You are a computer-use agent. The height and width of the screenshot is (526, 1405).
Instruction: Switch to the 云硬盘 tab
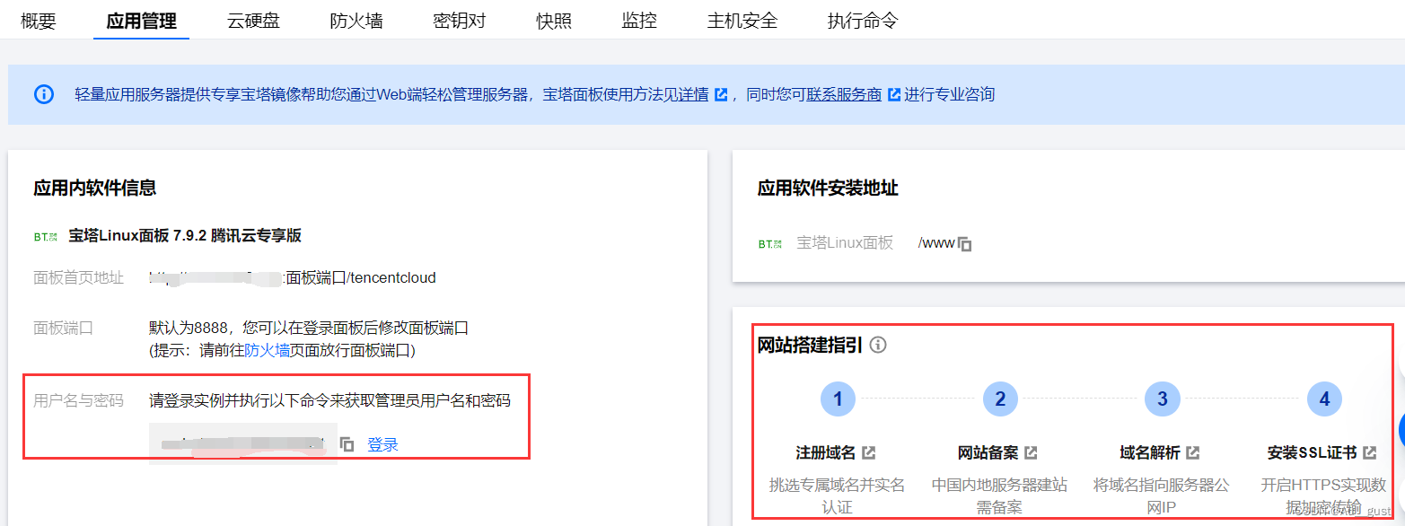253,21
